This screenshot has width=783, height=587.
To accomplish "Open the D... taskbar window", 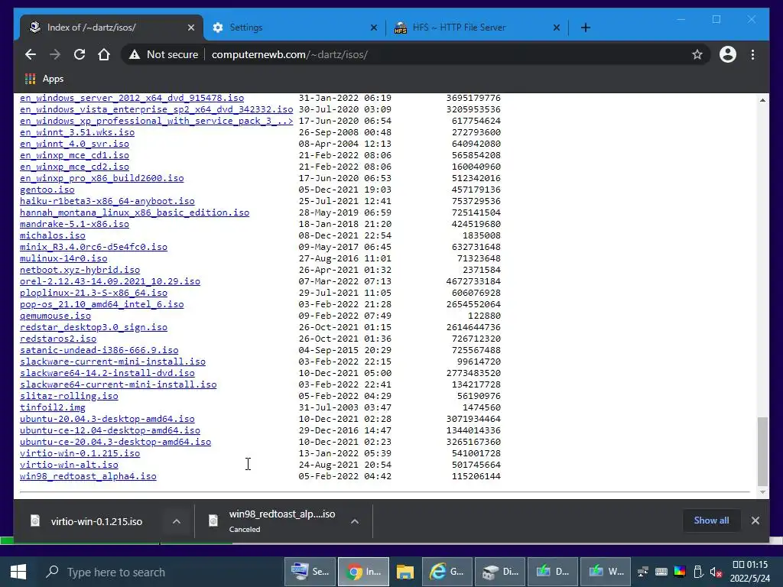I will pos(553,572).
